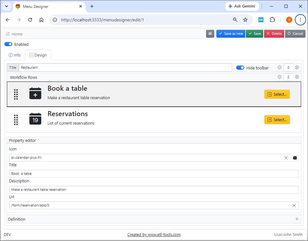Clear the Icon field with its X
308x241 pixels.
(286, 158)
